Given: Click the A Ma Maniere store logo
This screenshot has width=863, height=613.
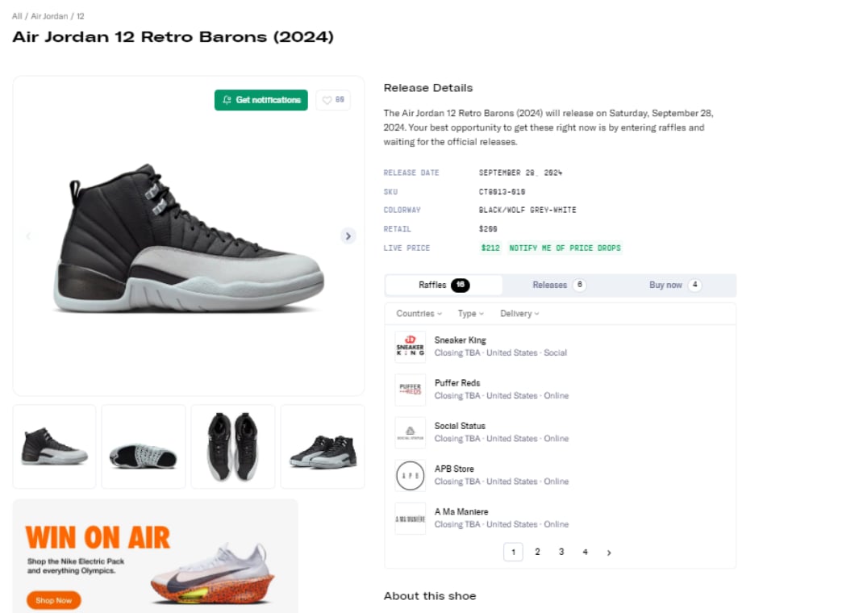Looking at the screenshot, I should pyautogui.click(x=410, y=519).
